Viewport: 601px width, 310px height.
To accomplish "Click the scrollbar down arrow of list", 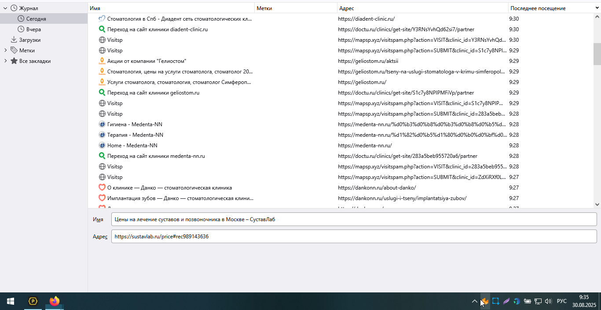I will coord(597,204).
